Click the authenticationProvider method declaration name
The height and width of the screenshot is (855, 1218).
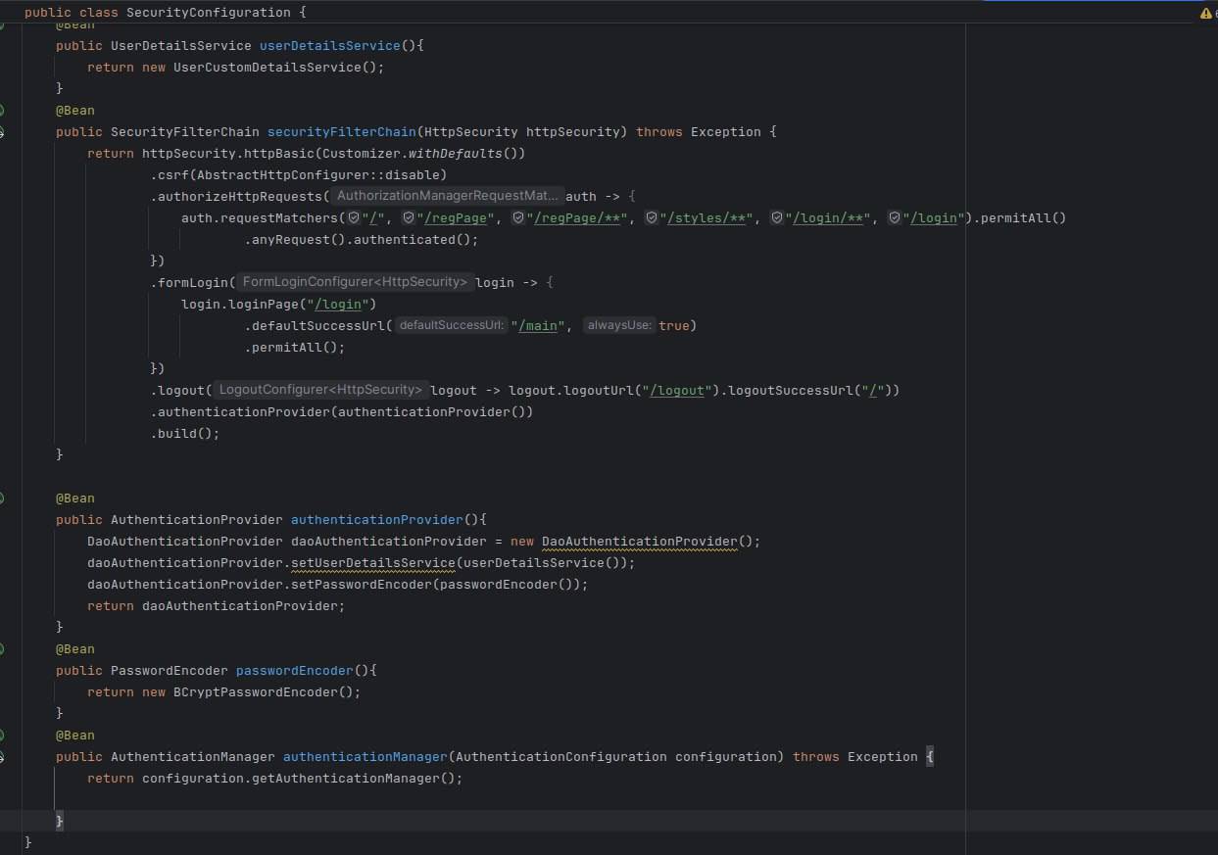[x=377, y=520]
